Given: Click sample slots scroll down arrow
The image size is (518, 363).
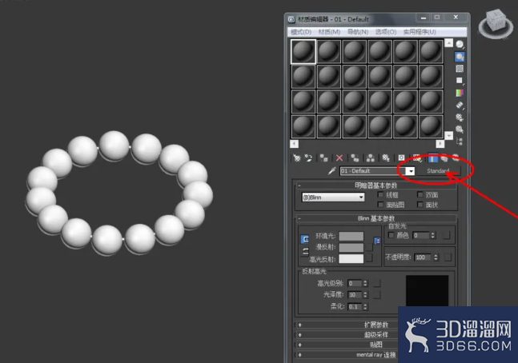Looking at the screenshot, I should tap(448, 135).
